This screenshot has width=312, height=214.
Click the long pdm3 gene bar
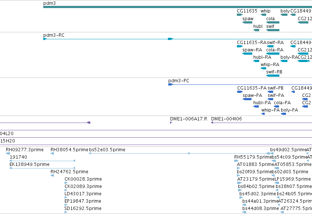tap(177, 7)
